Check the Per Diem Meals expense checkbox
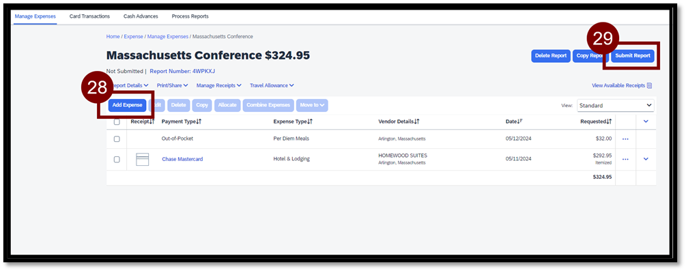 pos(117,139)
